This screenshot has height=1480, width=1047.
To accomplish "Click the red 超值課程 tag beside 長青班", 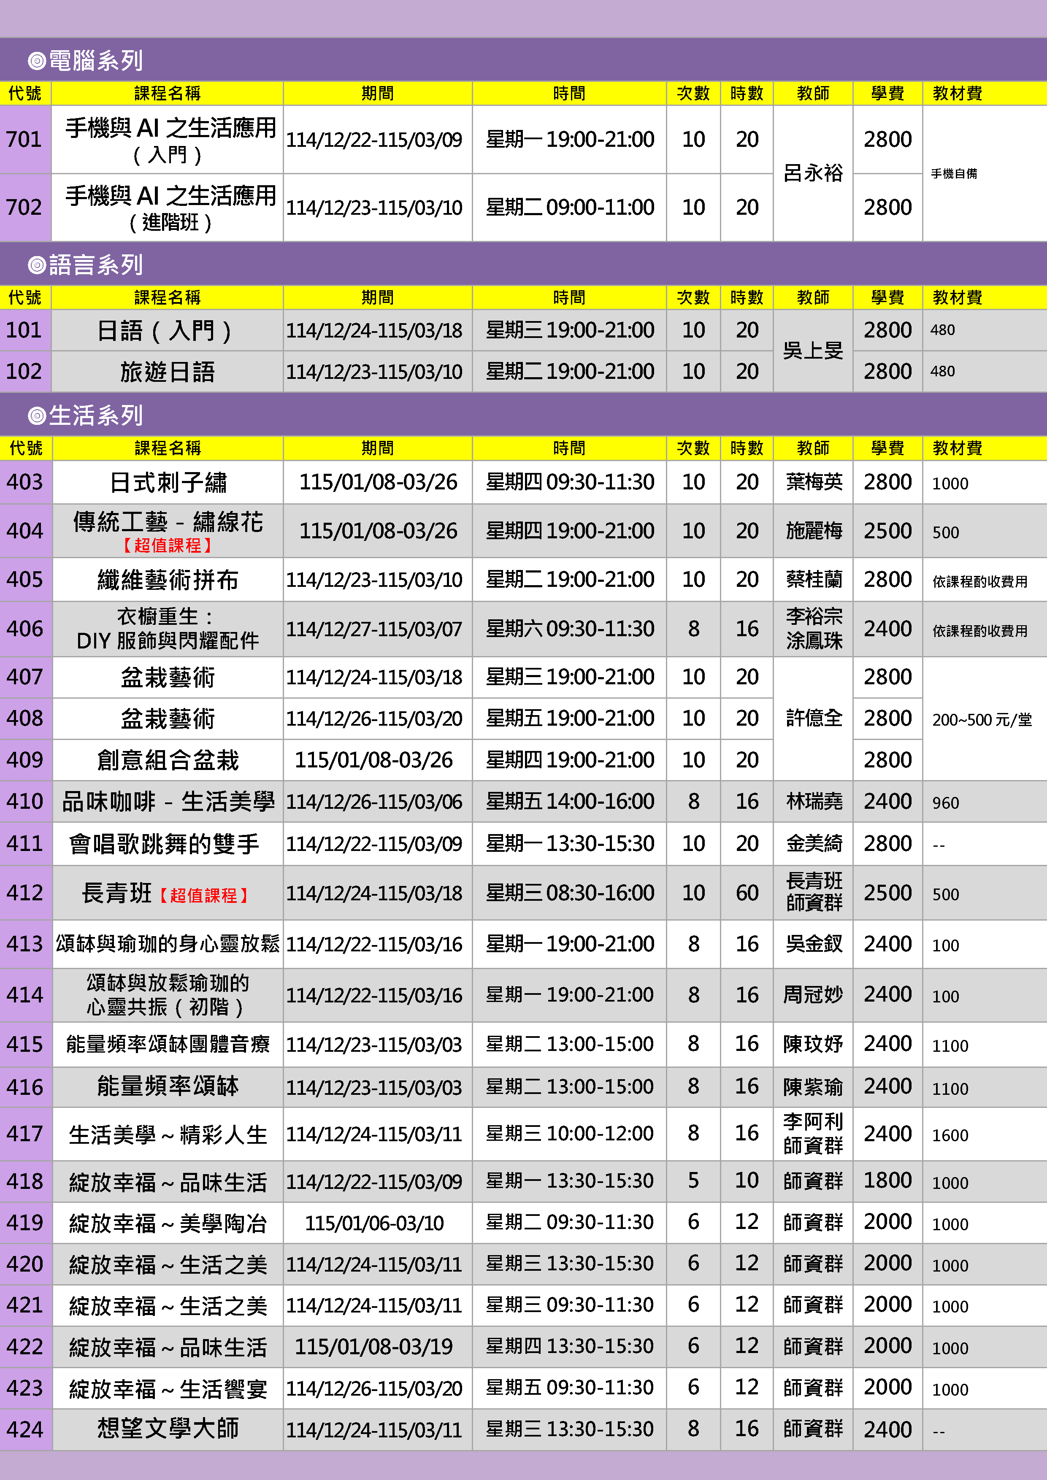I will pos(204,895).
